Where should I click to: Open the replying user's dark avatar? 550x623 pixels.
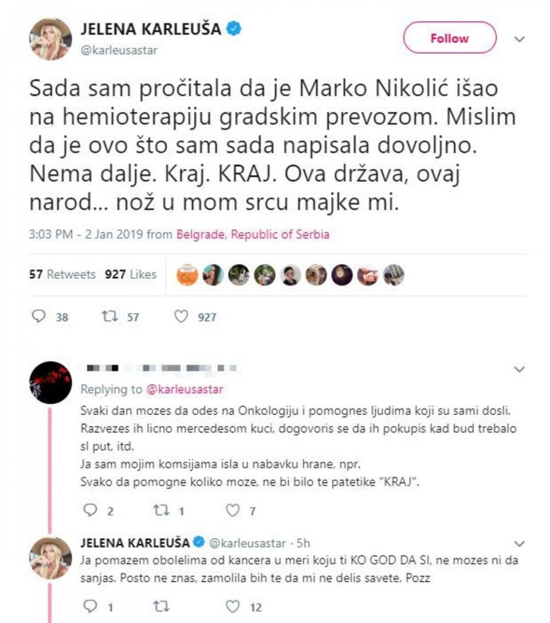point(50,383)
